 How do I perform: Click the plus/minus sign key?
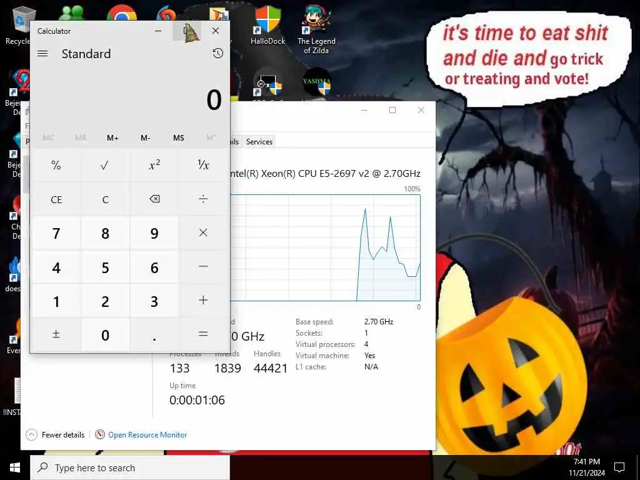[56, 335]
